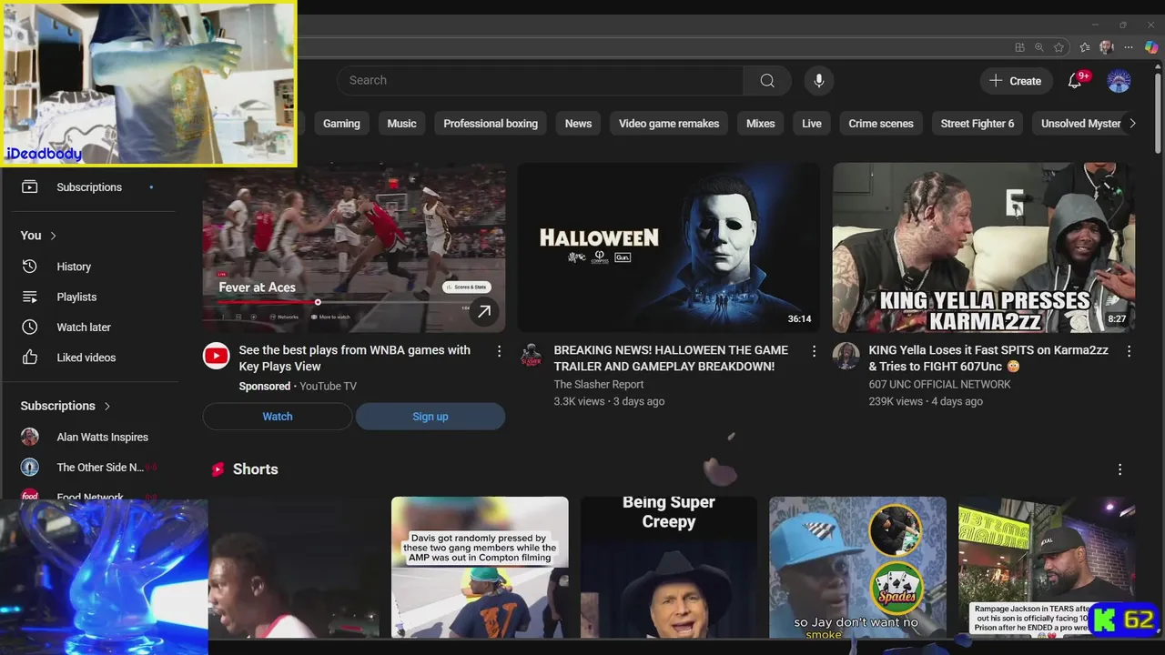Image resolution: width=1165 pixels, height=655 pixels.
Task: Click 607 UNC channel avatar
Action: click(846, 356)
